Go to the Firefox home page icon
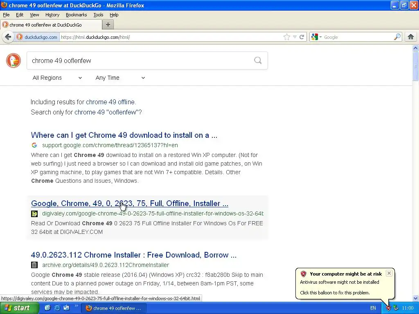Image resolution: width=419 pixels, height=314 pixels. (411, 37)
